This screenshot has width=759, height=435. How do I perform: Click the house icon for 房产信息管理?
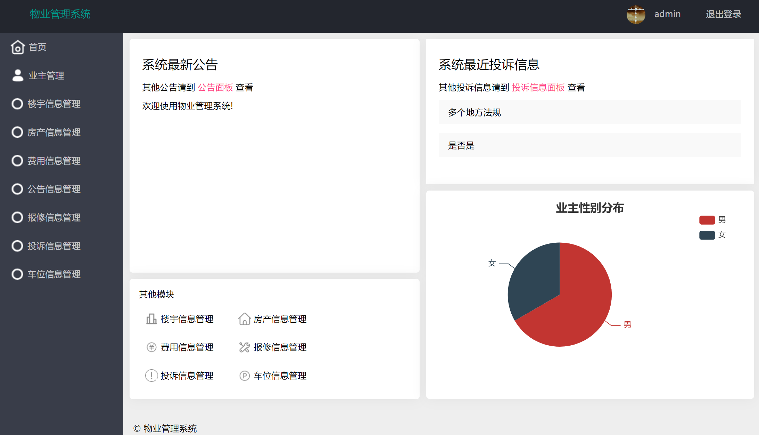click(245, 319)
